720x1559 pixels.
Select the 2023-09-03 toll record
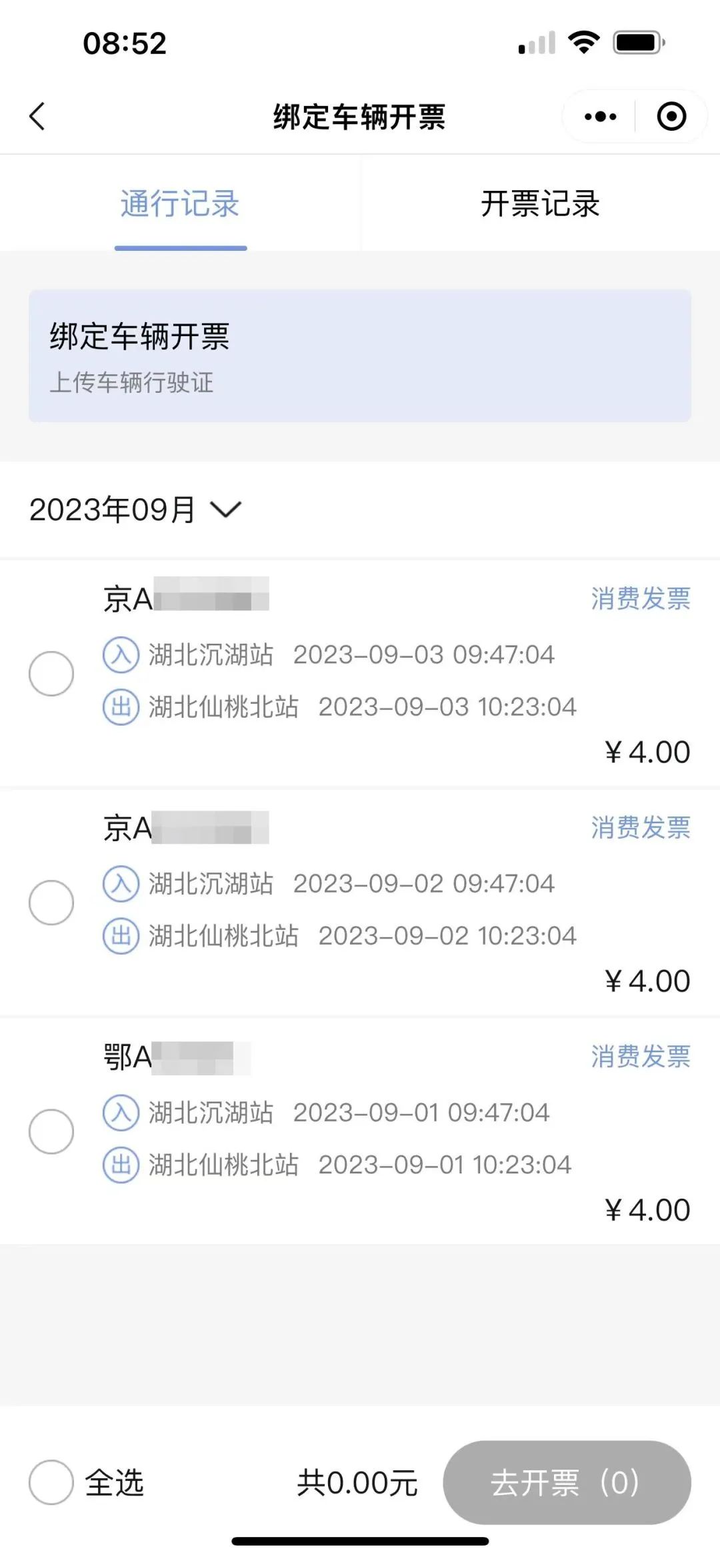click(x=51, y=674)
